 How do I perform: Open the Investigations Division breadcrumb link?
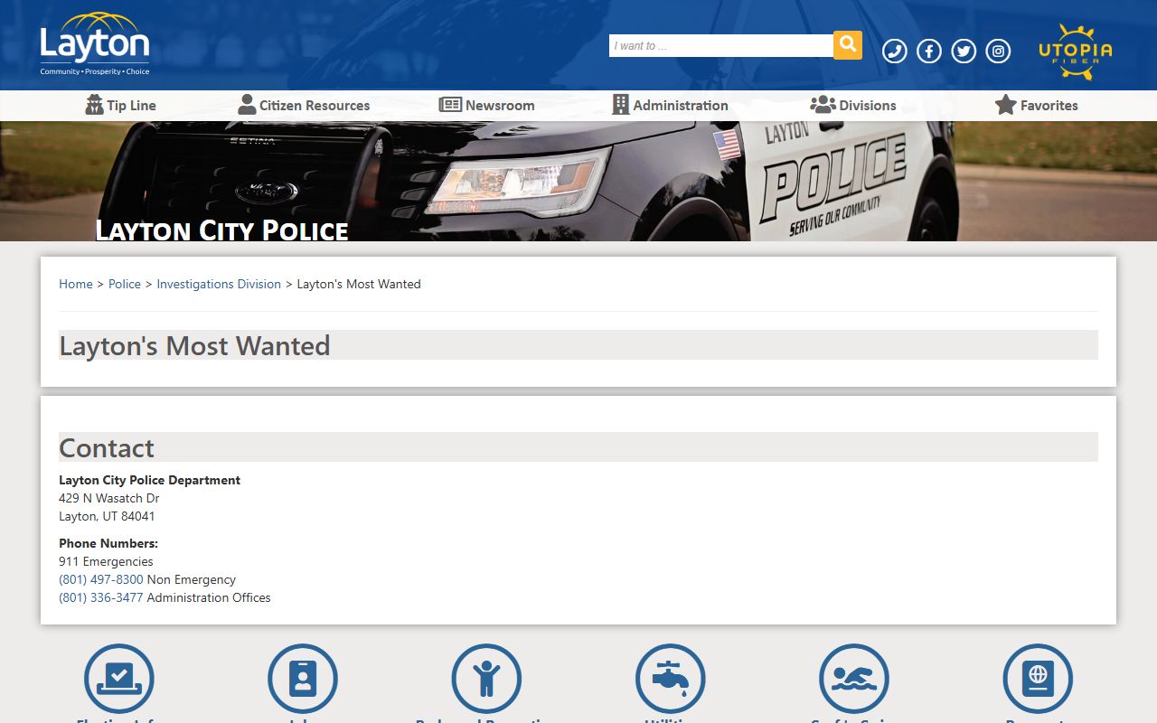pyautogui.click(x=219, y=284)
